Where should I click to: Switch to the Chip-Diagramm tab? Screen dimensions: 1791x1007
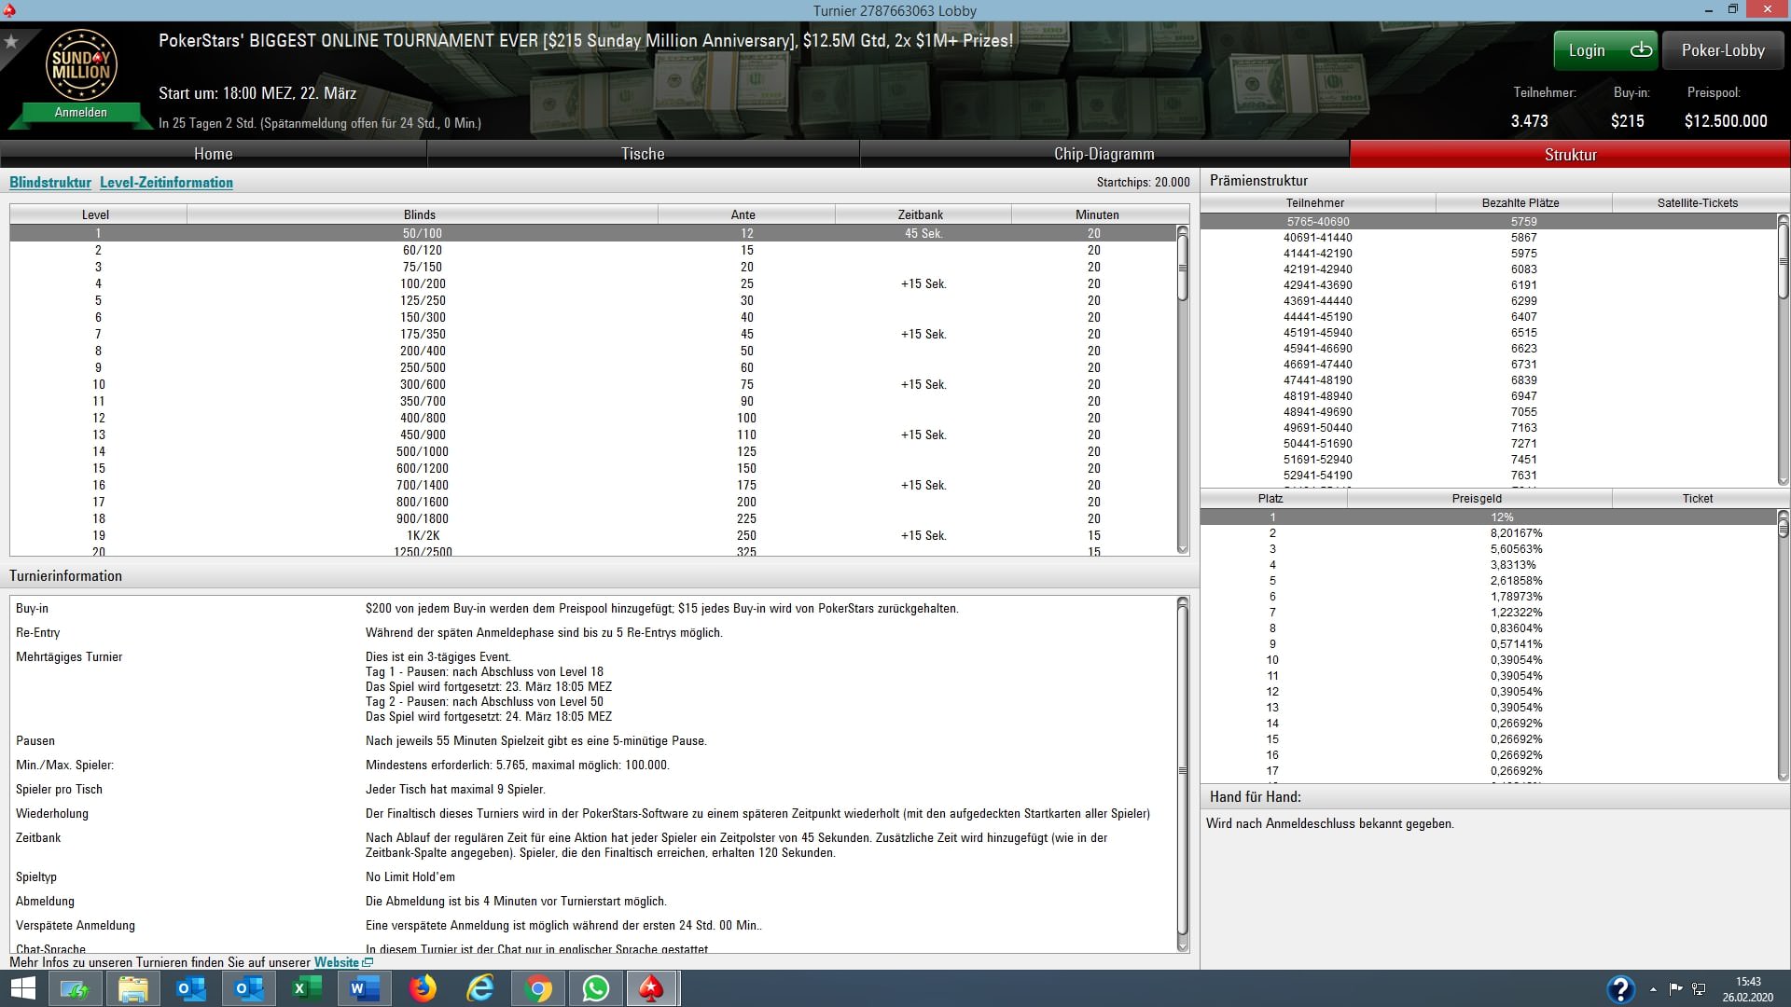tap(1104, 154)
